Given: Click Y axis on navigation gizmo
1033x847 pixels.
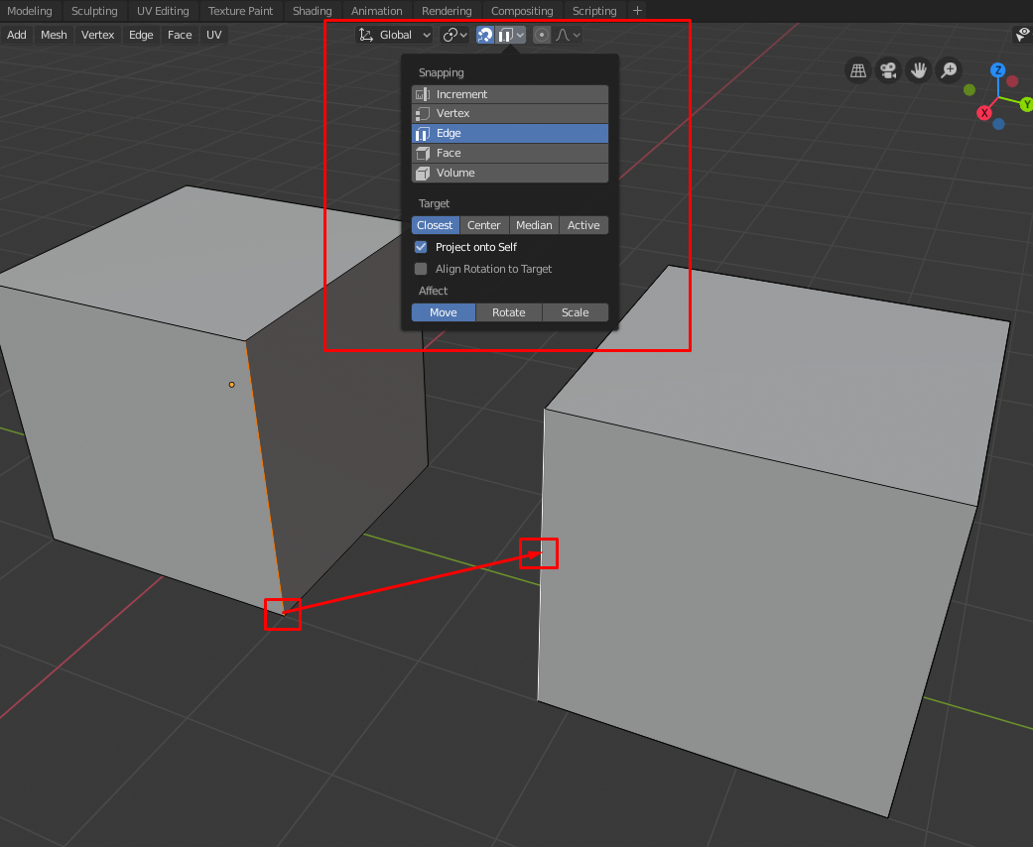Looking at the screenshot, I should click(1026, 104).
